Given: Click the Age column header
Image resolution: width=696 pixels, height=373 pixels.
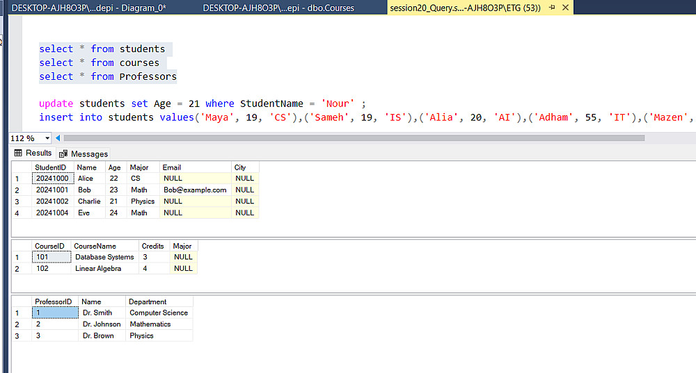Looking at the screenshot, I should coord(116,167).
